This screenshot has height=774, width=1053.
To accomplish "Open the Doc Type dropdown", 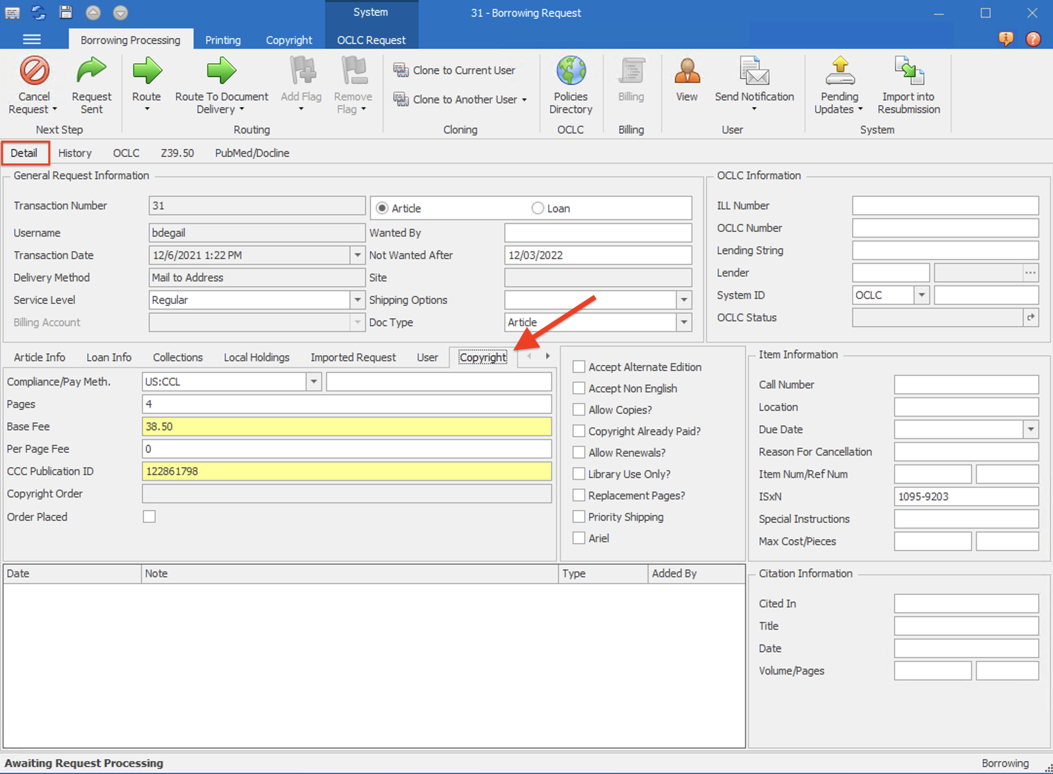I will click(685, 322).
